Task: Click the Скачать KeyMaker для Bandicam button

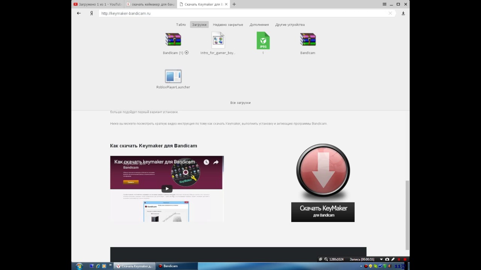Action: tap(323, 212)
